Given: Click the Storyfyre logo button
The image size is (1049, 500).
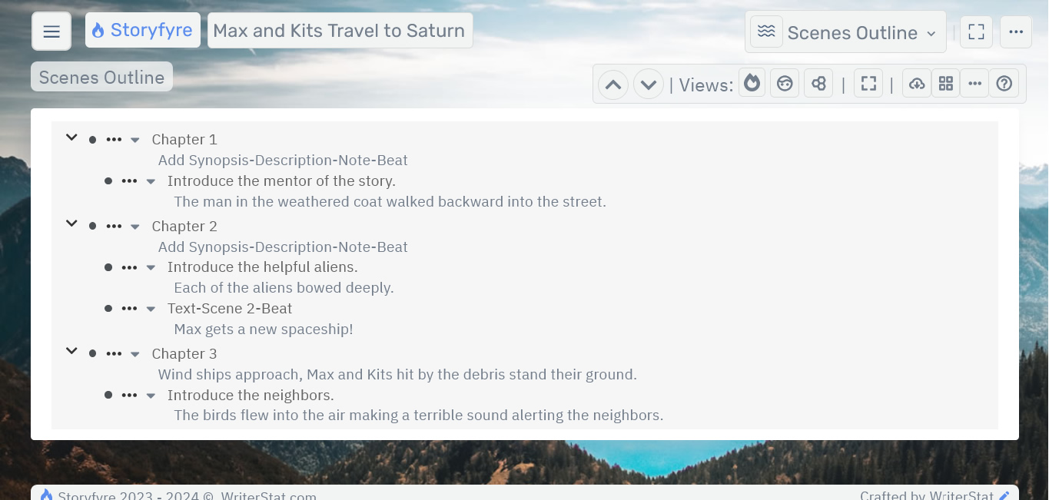Looking at the screenshot, I should 143,31.
